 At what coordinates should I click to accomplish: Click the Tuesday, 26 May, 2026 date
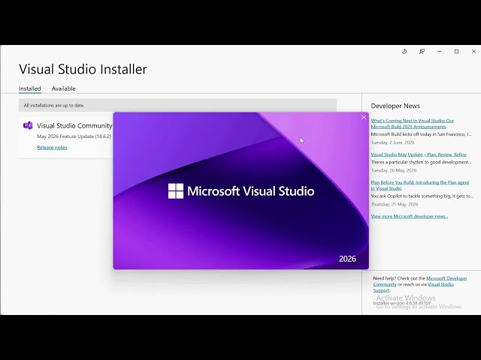click(394, 170)
